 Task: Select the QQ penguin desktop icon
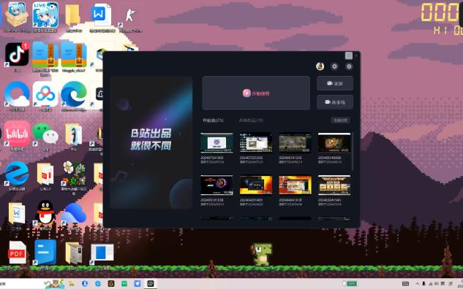coord(45,212)
